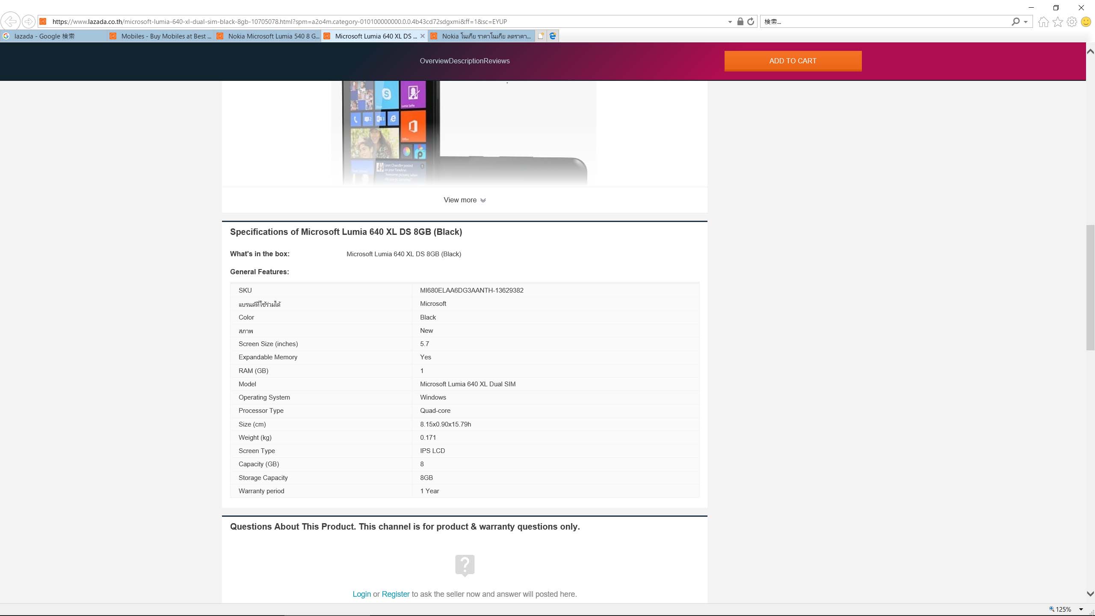The height and width of the screenshot is (616, 1095).
Task: Click the Specifications of Microsoft Lumia heading
Action: 346,231
